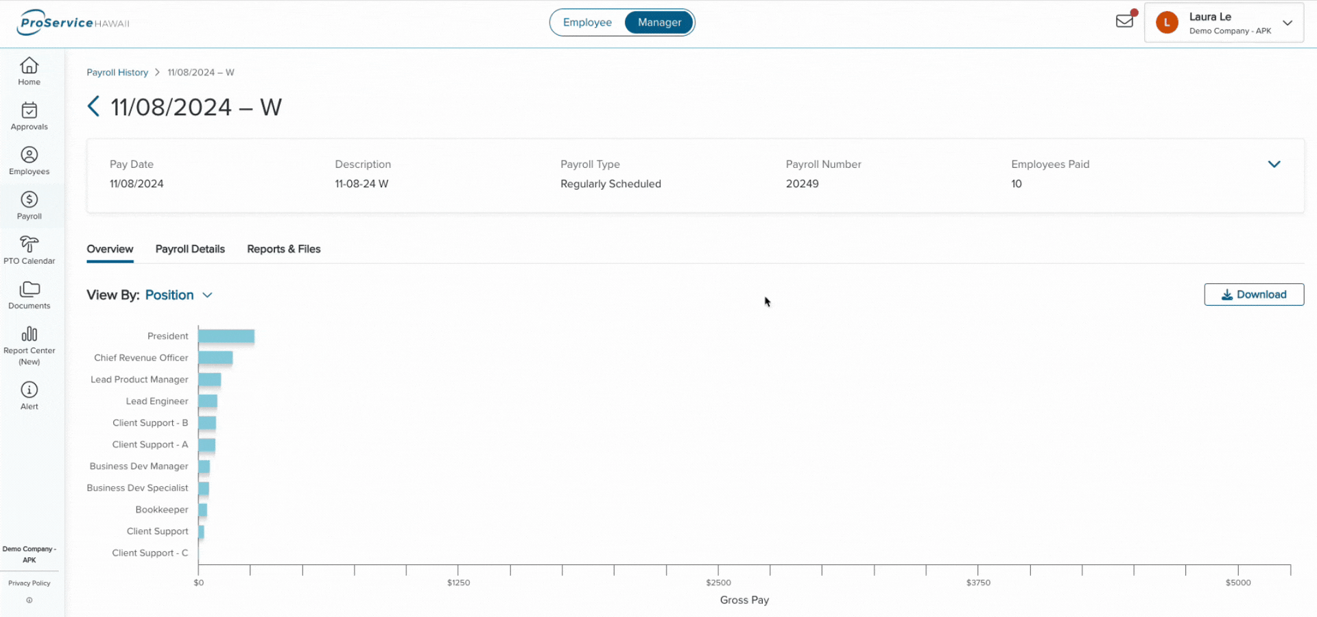Expand the Laura Le account dropdown chevron

click(1288, 23)
